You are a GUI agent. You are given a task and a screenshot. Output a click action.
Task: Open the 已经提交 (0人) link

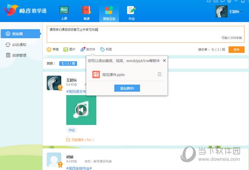click(x=80, y=140)
